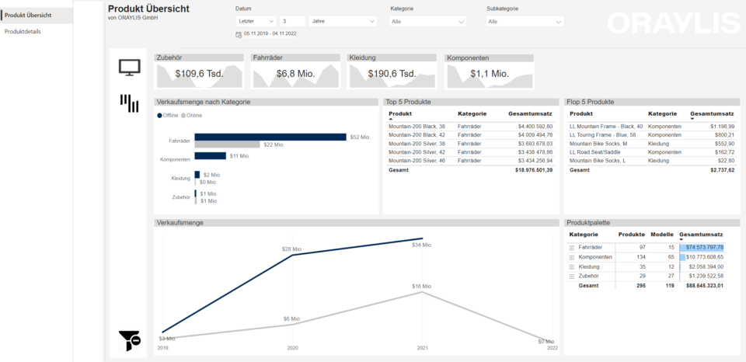This screenshot has width=746, height=362.
Task: Click the monitor screen icon in sidebar
Action: point(130,67)
